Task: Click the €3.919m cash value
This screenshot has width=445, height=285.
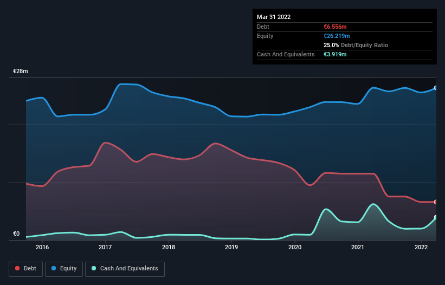Action: pos(335,54)
